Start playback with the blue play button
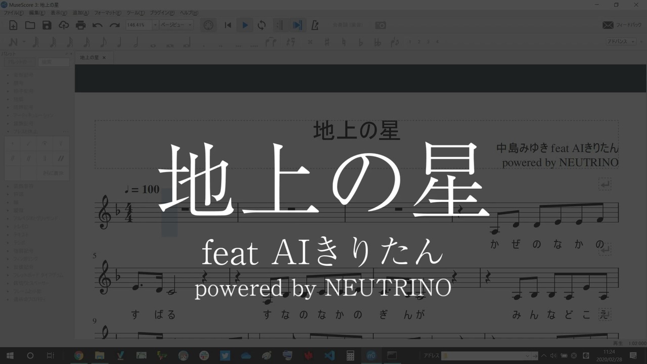The height and width of the screenshot is (364, 647). click(245, 25)
